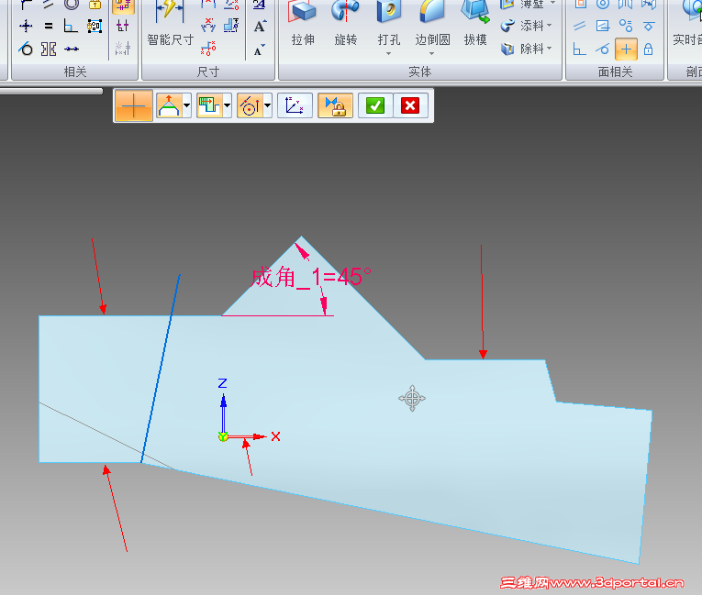The image size is (702, 595).
Task: Expand the 边倒圆 dropdown arrow
Action: (x=431, y=54)
